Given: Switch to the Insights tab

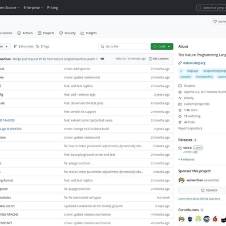Looking at the screenshot, I should [x=88, y=33].
